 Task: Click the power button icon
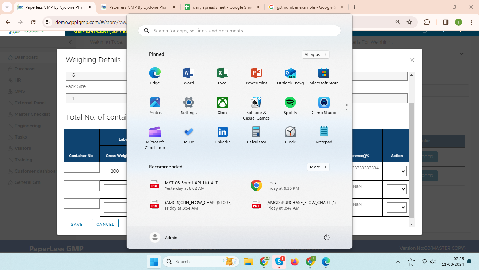pyautogui.click(x=327, y=238)
